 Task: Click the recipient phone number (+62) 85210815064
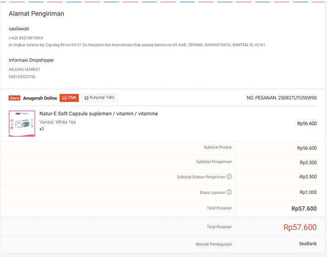tap(26, 38)
